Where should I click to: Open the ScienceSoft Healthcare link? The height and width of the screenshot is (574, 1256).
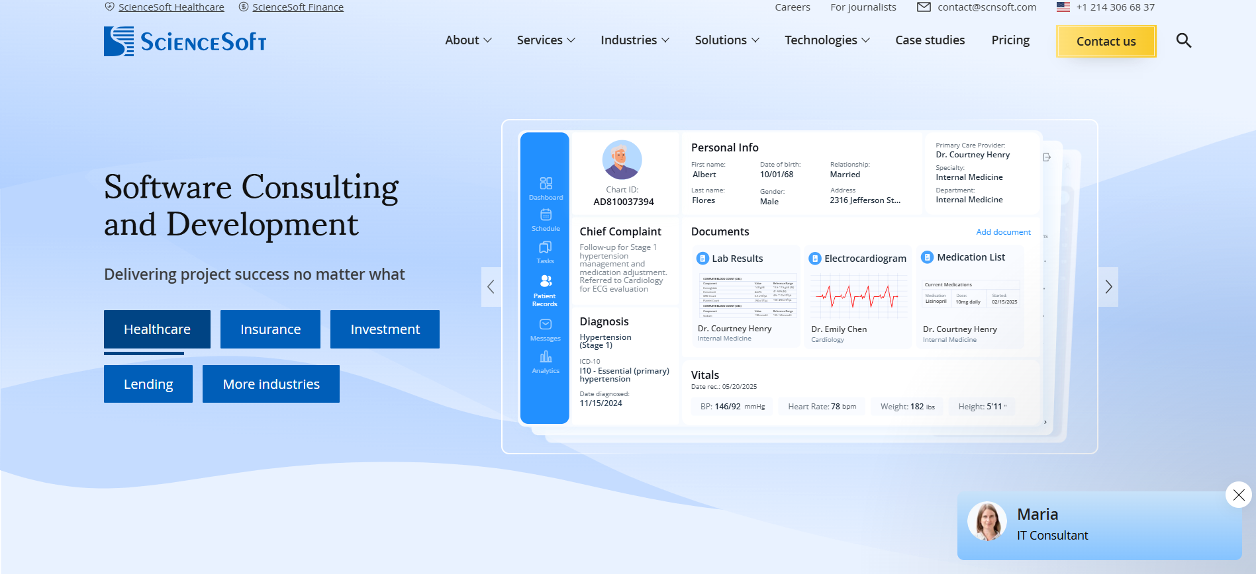click(x=171, y=7)
